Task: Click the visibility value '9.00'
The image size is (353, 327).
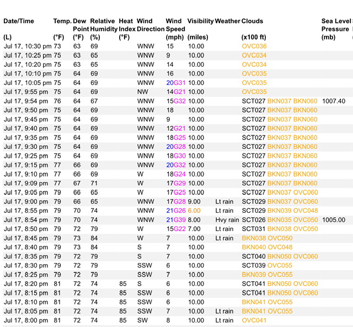Action: [x=194, y=201]
